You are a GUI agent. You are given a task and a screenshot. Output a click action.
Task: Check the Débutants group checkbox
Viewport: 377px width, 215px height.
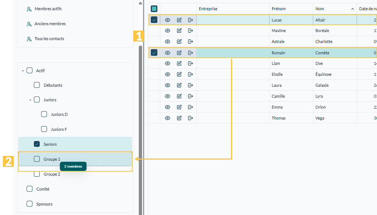tap(37, 85)
